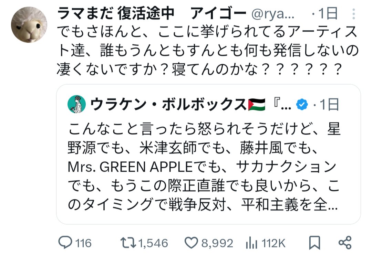372x255 pixels.
Task: Tap the Palestinian flag emoji in quoted name
Action: pos(257,104)
